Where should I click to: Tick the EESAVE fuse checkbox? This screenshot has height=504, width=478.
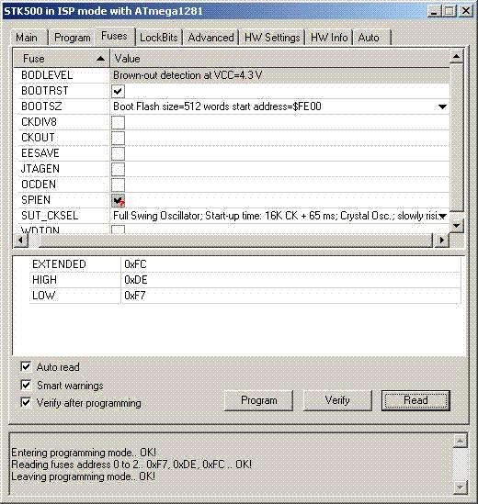118,153
